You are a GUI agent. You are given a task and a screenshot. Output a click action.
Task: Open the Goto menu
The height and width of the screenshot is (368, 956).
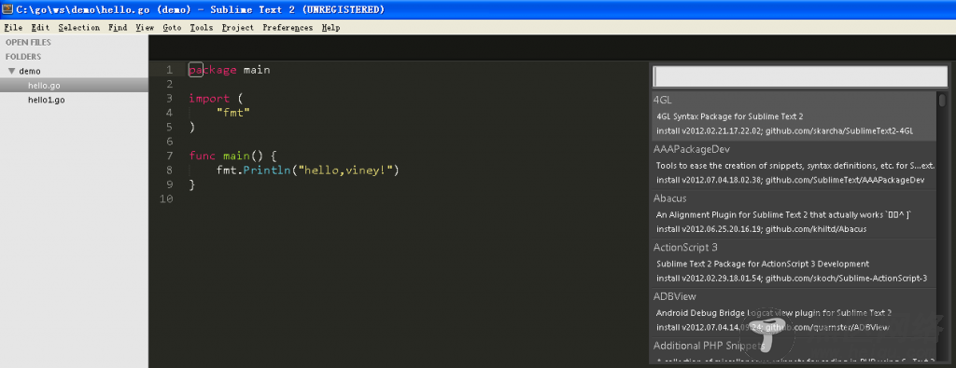[x=172, y=27]
